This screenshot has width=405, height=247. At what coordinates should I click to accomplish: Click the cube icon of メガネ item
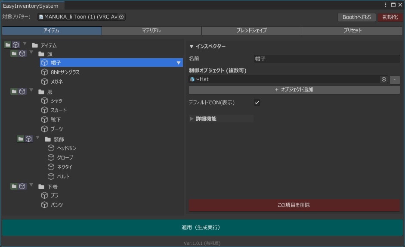tap(45, 81)
